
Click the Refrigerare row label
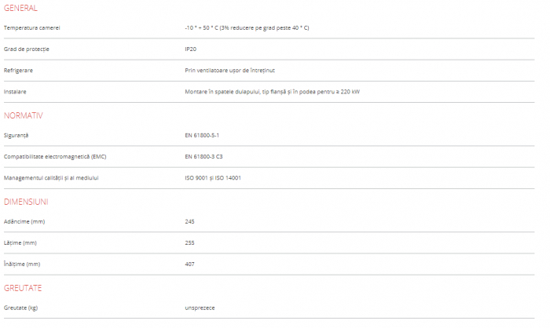tap(18, 70)
